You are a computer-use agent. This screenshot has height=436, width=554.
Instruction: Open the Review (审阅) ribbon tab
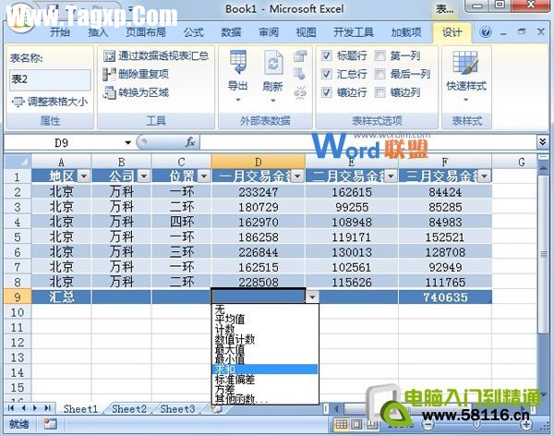269,32
